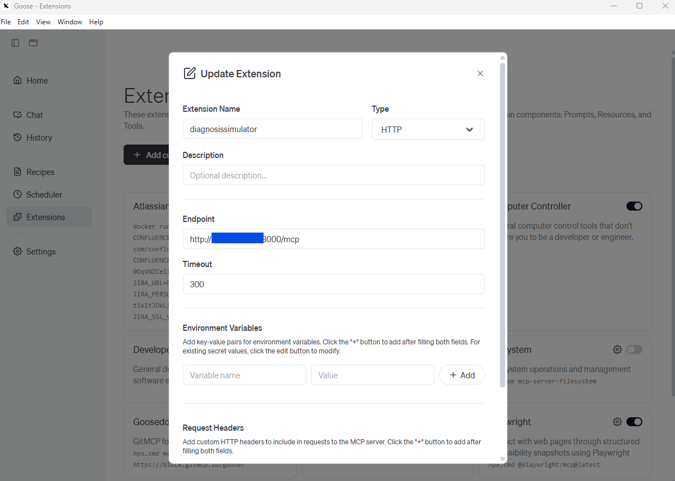Go to Settings
The image size is (675, 481).
(40, 251)
